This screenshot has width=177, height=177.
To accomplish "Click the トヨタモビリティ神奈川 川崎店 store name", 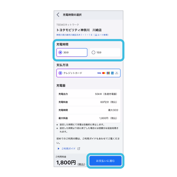I will point(79,30).
